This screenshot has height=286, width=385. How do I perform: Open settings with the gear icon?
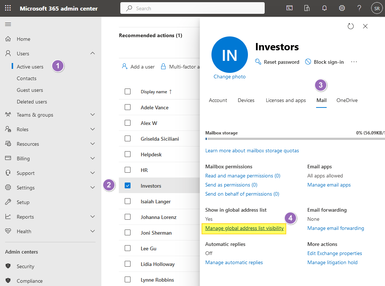[x=342, y=8]
